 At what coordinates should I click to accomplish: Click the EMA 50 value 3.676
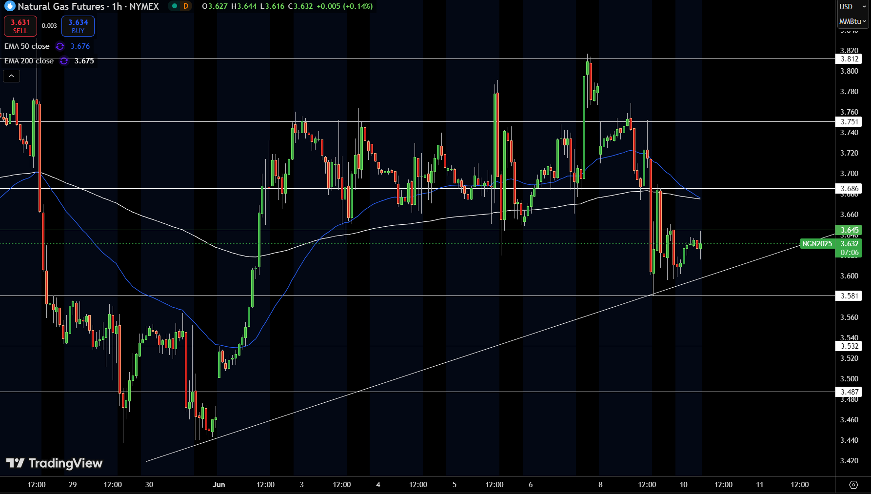point(80,46)
